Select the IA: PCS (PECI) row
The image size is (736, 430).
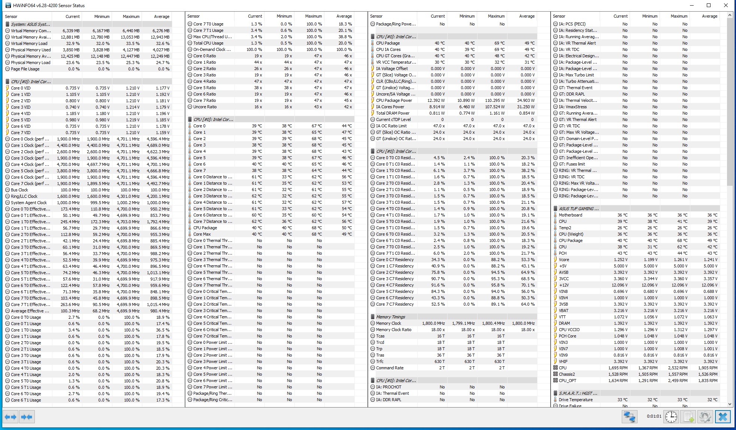pos(636,24)
